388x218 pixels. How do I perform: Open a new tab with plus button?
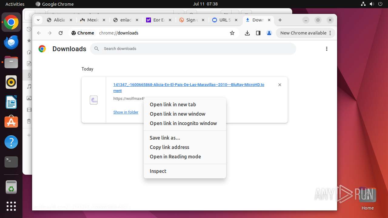(280, 20)
